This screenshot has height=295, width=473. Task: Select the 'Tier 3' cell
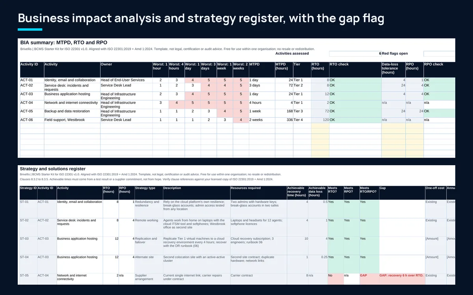302,113
